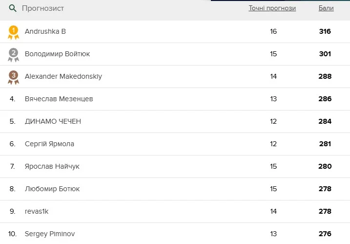Open Andrushka B forecaster profile
Image resolution: width=350 pixels, height=244 pixels.
45,31
